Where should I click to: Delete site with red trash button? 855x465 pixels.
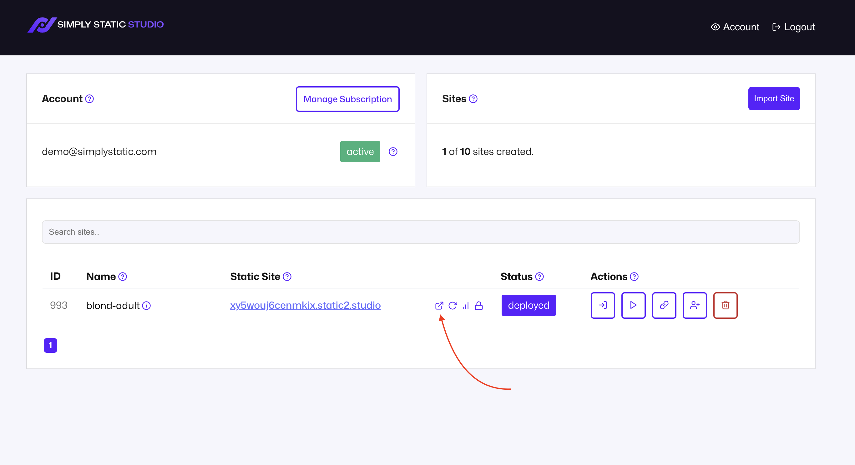725,305
